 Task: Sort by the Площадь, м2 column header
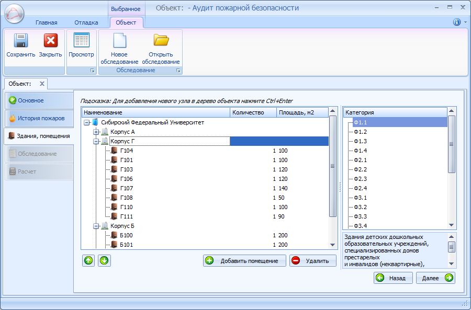(302, 112)
